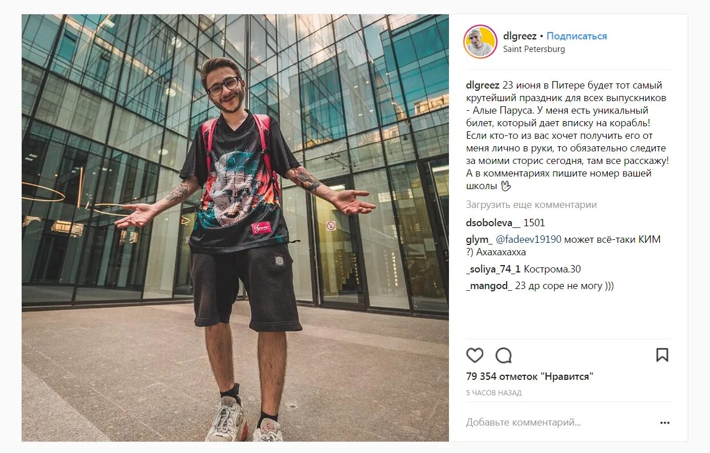
Task: Save post with the bookmark icon
Action: (662, 355)
